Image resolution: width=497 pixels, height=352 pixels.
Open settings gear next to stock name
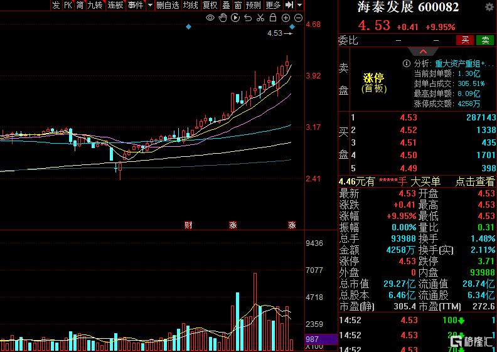tap(489, 7)
